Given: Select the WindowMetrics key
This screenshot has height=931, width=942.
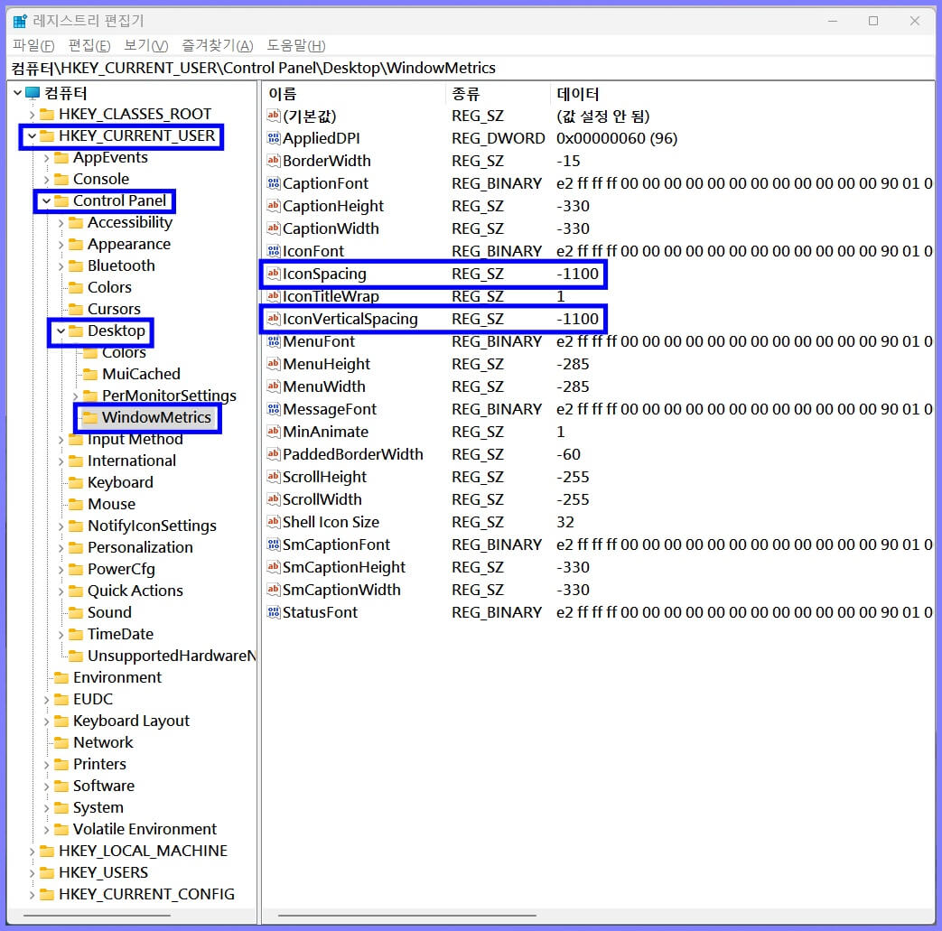Looking at the screenshot, I should 156,417.
